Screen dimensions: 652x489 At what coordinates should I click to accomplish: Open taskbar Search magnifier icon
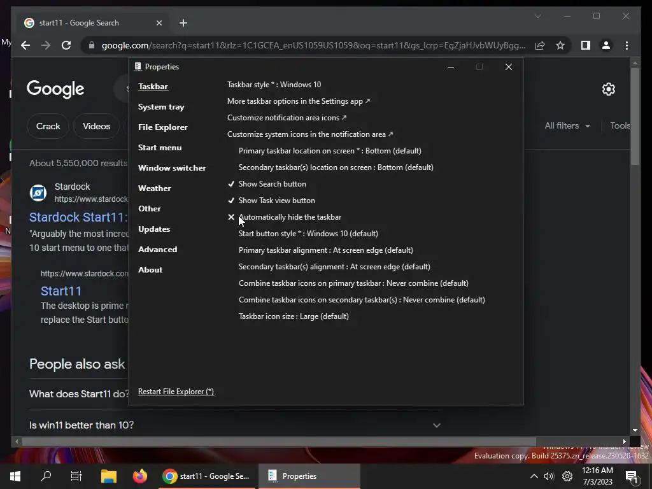tap(46, 476)
